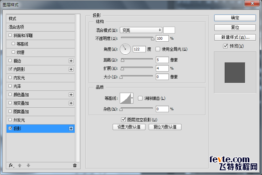
Task: Open the 混合模式 dropdown showing 变亮
Action: 141,30
